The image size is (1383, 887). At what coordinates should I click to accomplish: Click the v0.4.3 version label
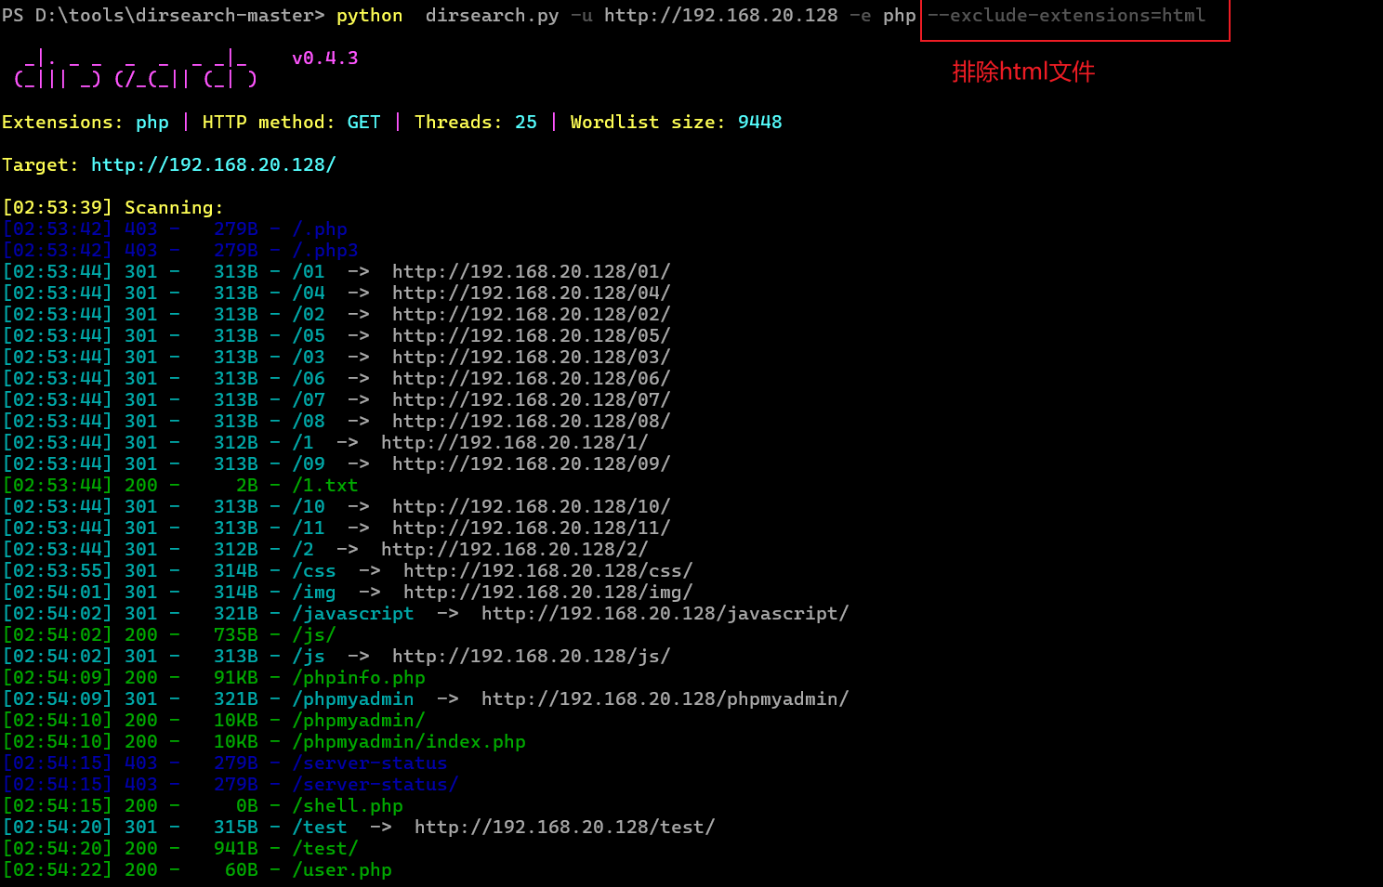click(x=324, y=59)
